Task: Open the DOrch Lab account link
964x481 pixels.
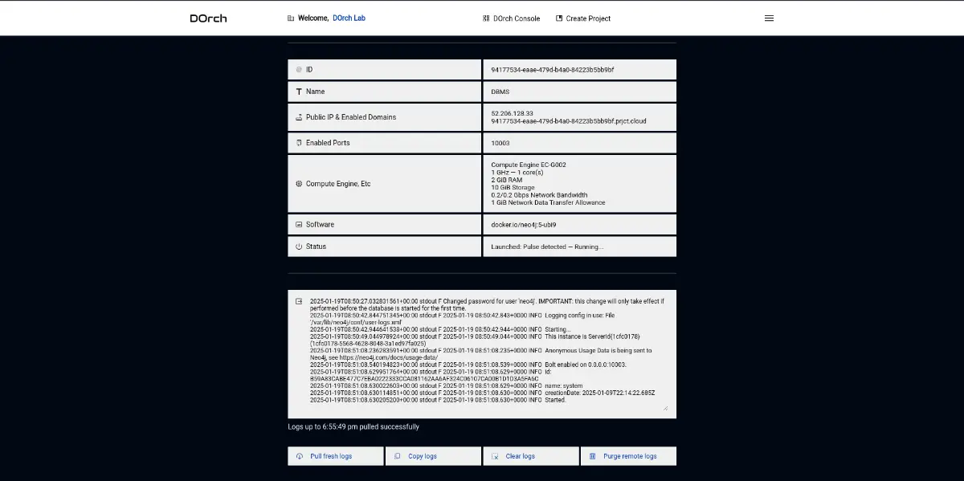Action: (349, 18)
